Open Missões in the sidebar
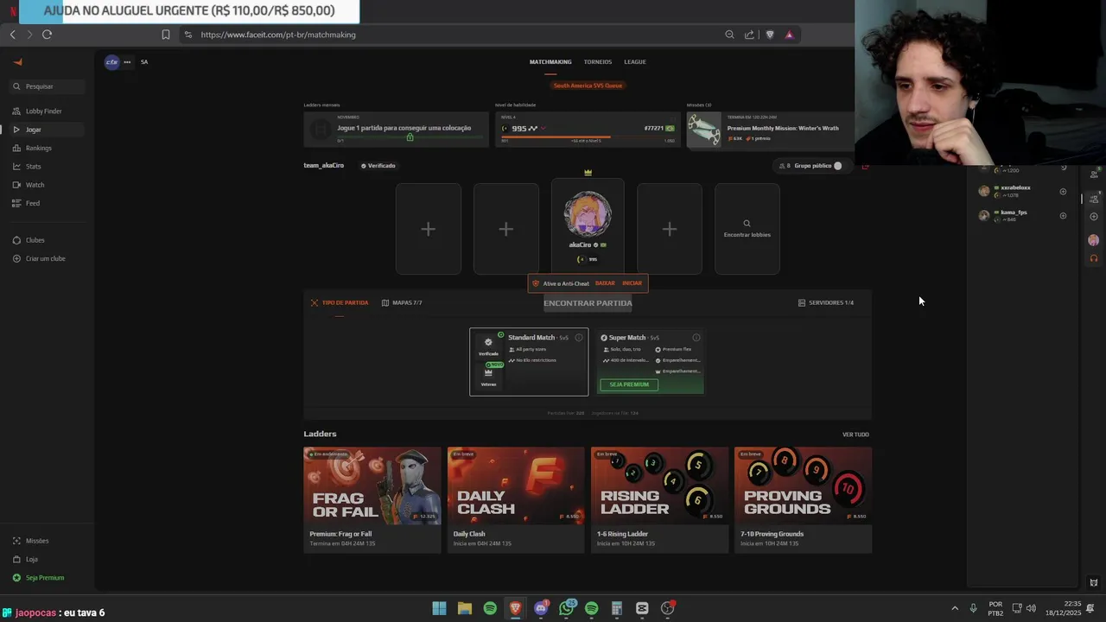This screenshot has height=622, width=1106. pyautogui.click(x=48, y=541)
